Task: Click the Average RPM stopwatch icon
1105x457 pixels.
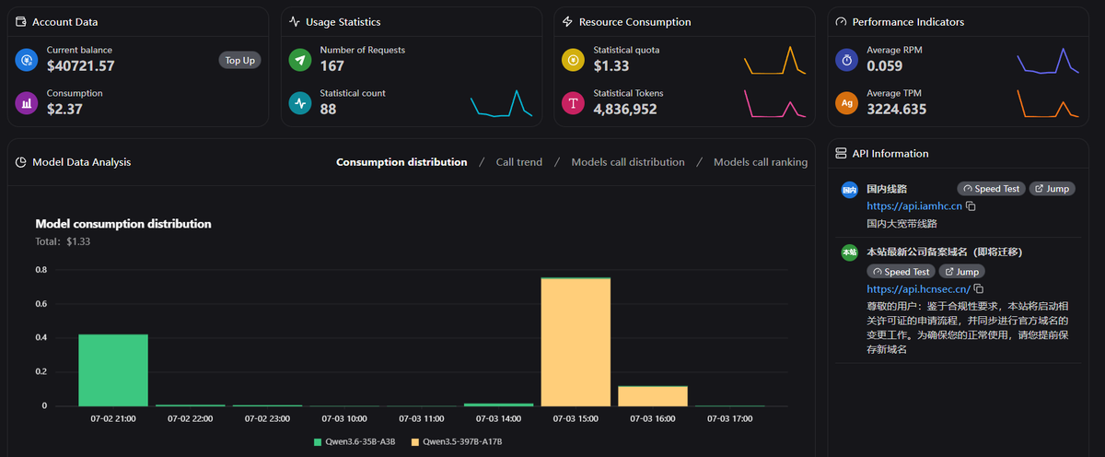Action: coord(846,61)
